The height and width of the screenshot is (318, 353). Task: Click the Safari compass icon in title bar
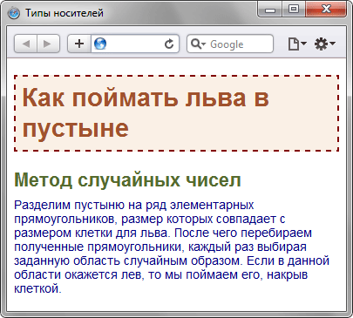point(14,13)
